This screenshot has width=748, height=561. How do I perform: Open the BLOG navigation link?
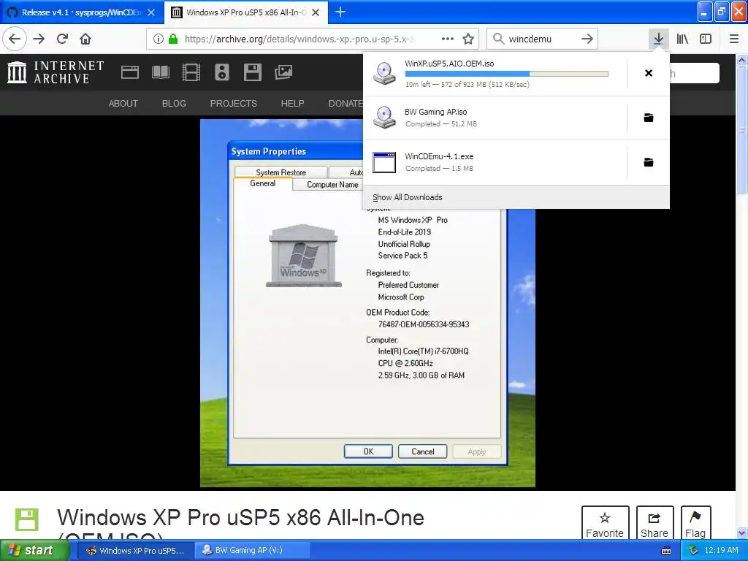174,104
